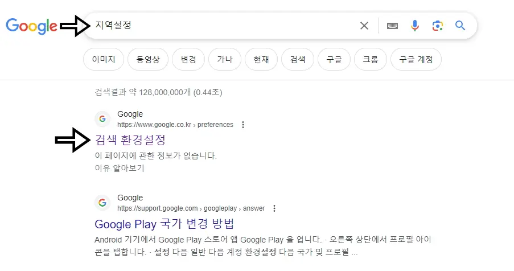514x271 pixels.
Task: Click the 이유 알아보기 link
Action: tap(120, 168)
